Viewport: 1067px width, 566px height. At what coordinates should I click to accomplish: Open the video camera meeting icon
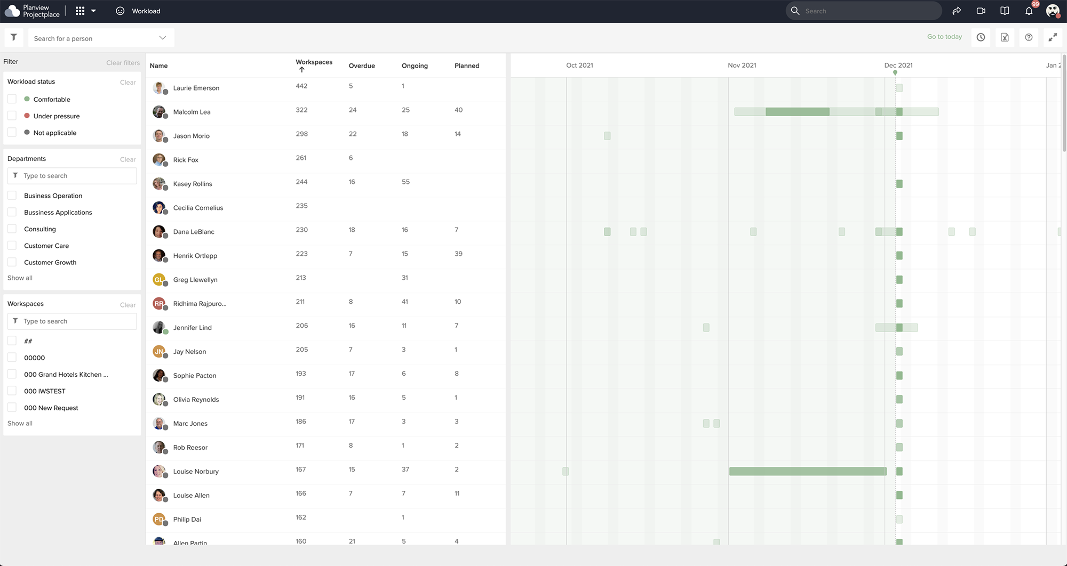[981, 11]
